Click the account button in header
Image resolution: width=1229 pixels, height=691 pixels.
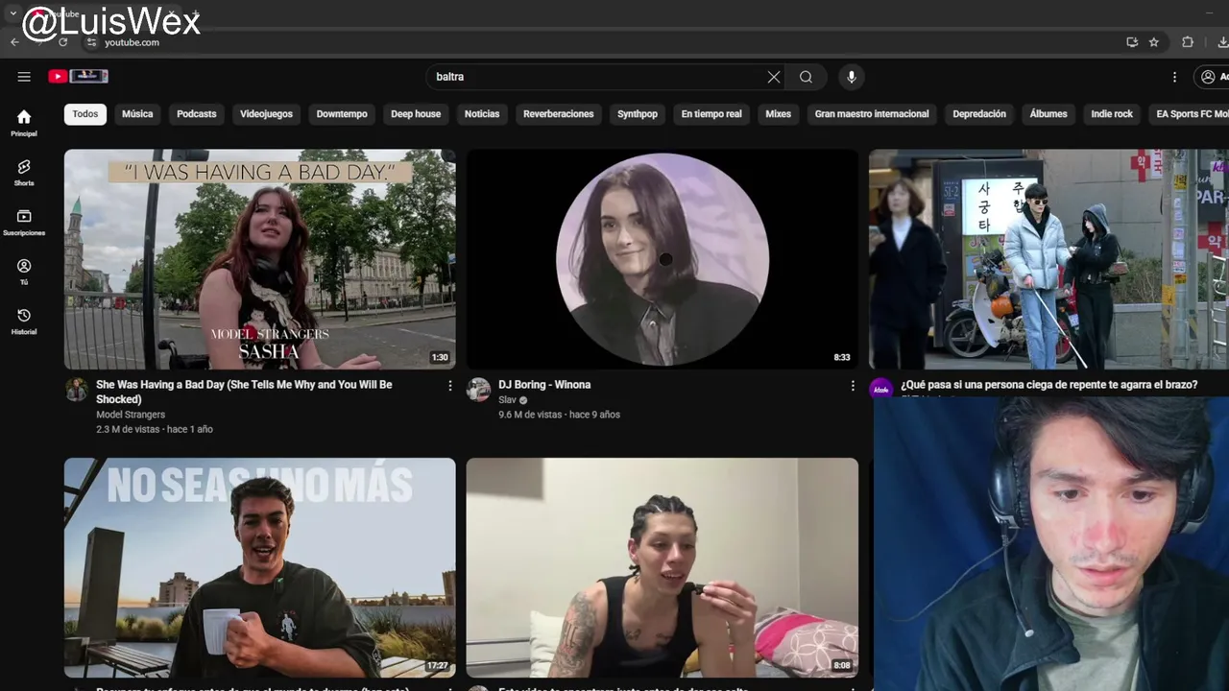(x=1212, y=77)
